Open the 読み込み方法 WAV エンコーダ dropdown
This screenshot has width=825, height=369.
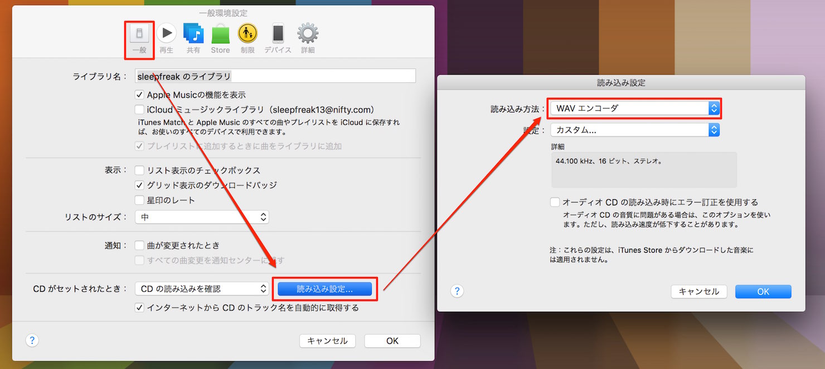[635, 109]
